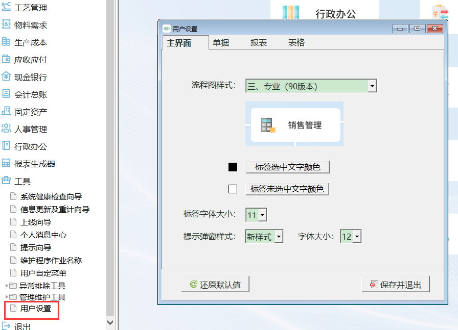Image resolution: width=458 pixels, height=330 pixels.
Task: Click the 保存并退出 button
Action: [x=395, y=284]
